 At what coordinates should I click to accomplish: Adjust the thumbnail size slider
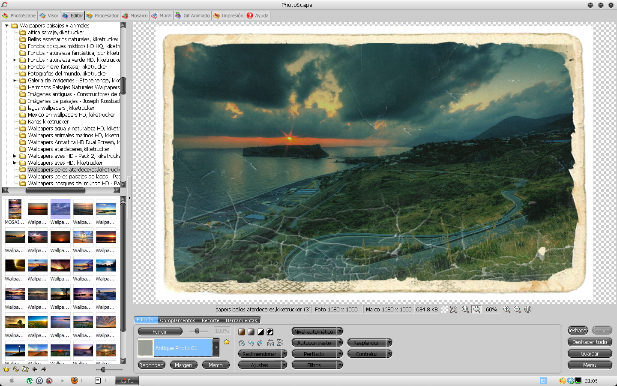103,369
